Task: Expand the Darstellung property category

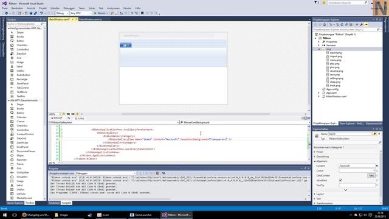Action: (315, 157)
